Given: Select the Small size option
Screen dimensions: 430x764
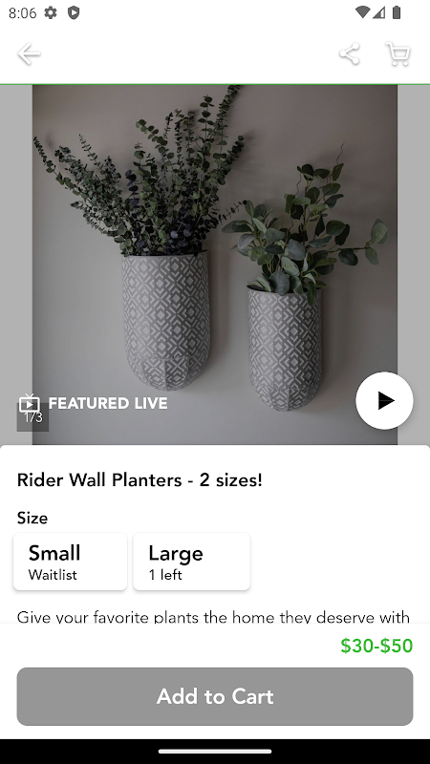Looking at the screenshot, I should (70, 562).
